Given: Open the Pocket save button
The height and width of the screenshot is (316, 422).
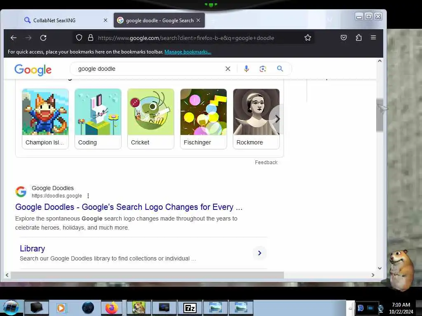Looking at the screenshot, I should [344, 37].
